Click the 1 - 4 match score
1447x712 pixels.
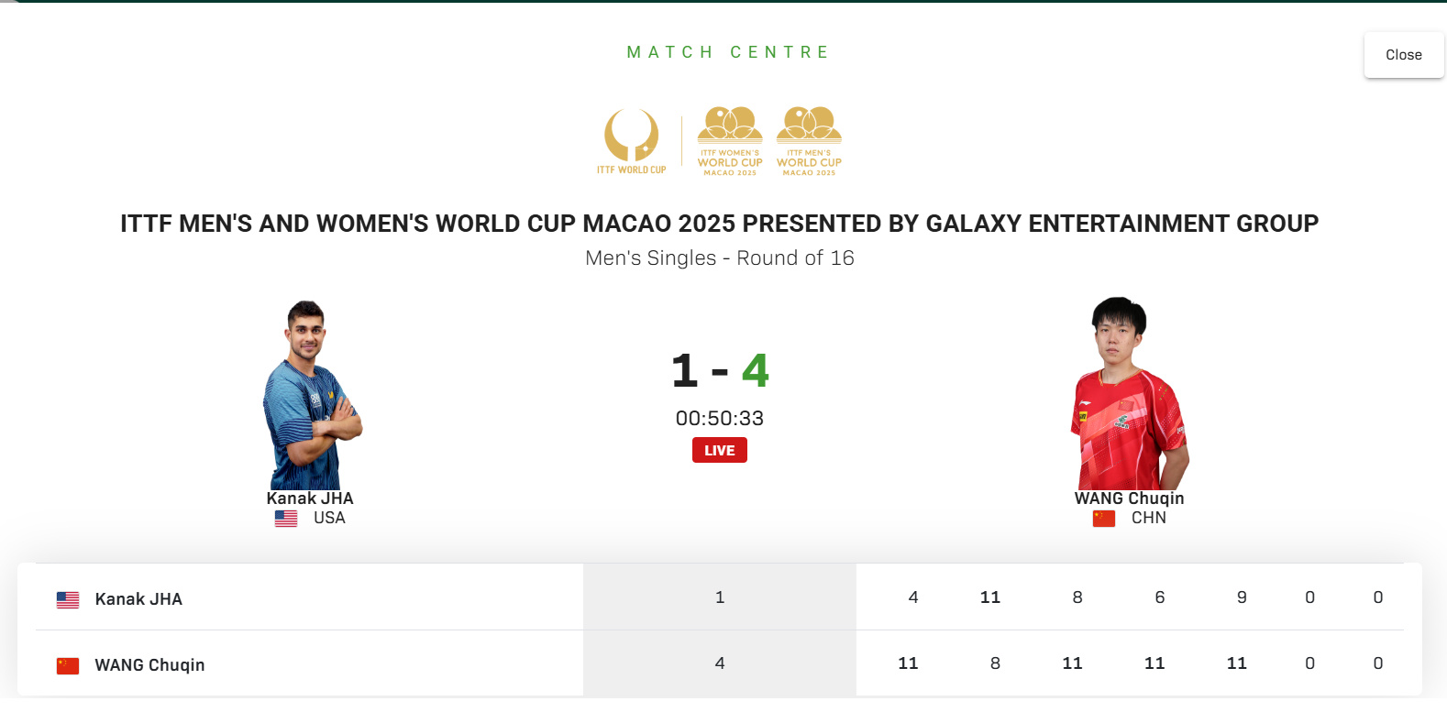720,371
